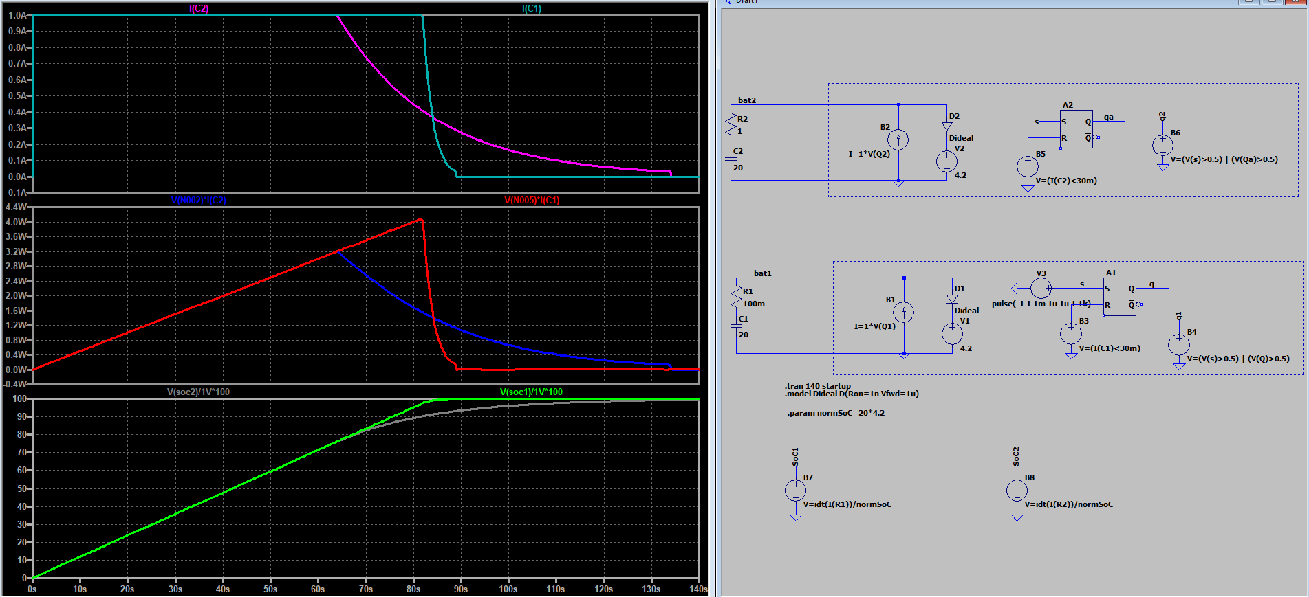This screenshot has width=1309, height=597.
Task: Select the R1 resistor symbol
Action: click(736, 297)
